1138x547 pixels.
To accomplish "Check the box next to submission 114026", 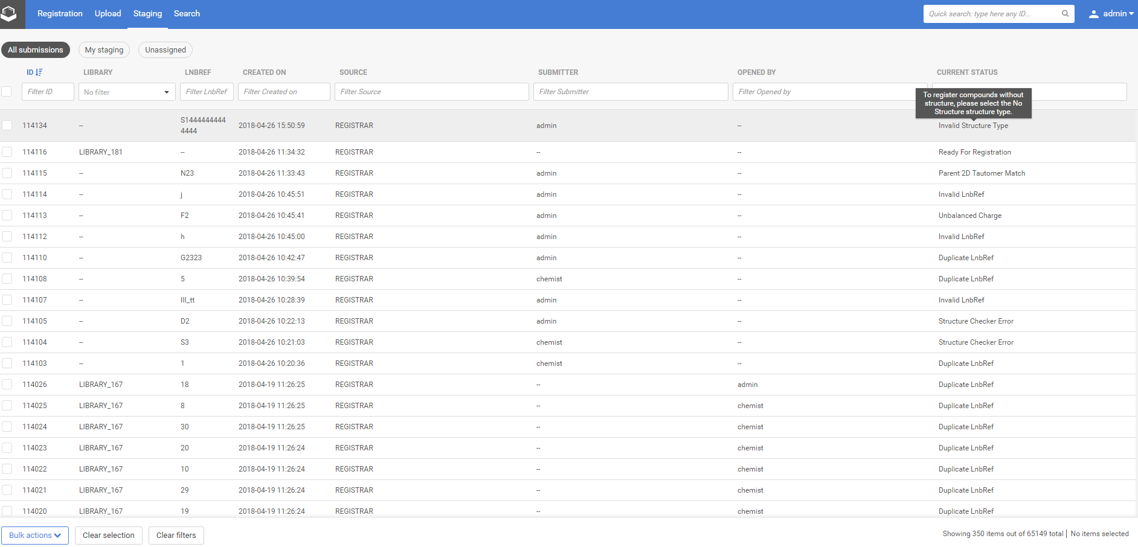I will (x=7, y=385).
